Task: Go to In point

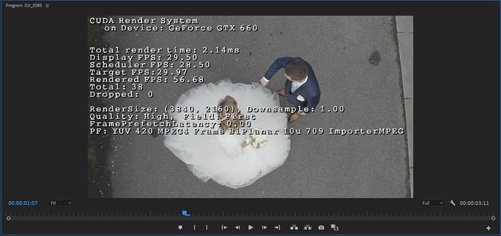Action: [224, 227]
